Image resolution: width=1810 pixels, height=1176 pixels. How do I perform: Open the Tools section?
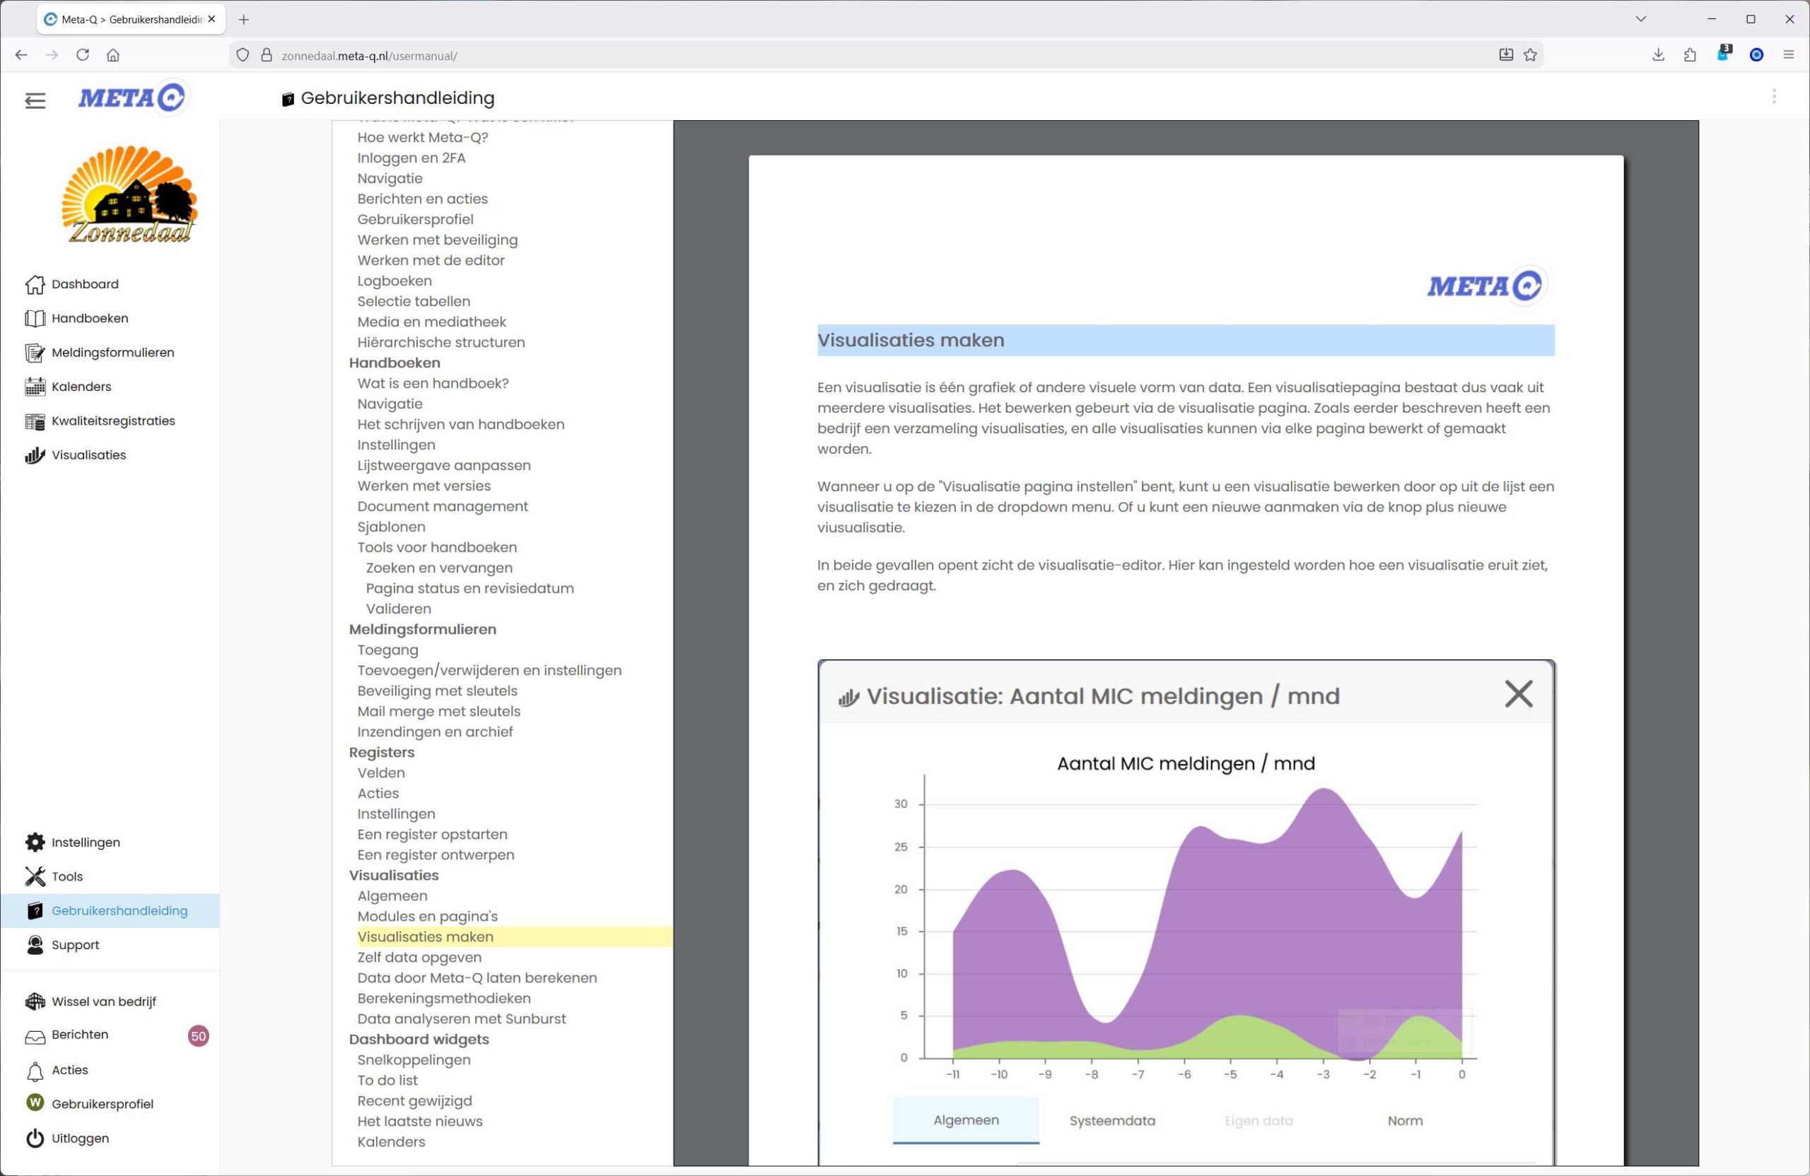[66, 876]
